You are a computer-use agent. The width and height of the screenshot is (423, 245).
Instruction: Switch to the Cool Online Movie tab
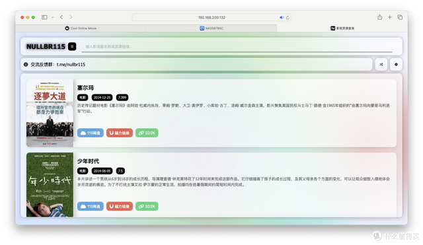81,28
